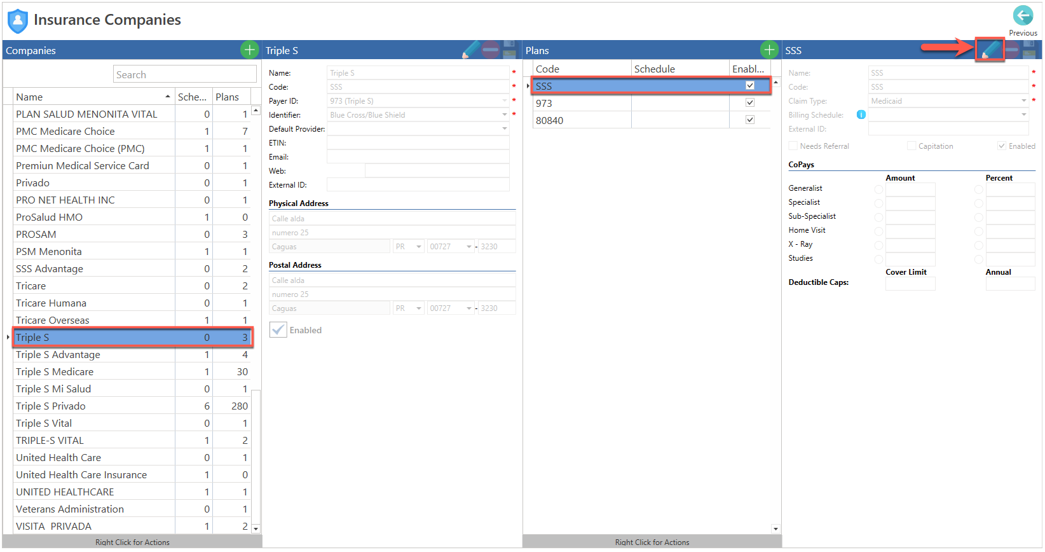This screenshot has height=552, width=1045.
Task: Sort companies by Plans column header
Action: 231,97
